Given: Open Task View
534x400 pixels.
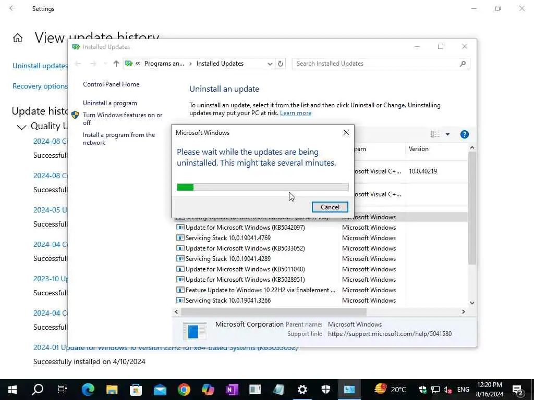Looking at the screenshot, I should [x=63, y=390].
